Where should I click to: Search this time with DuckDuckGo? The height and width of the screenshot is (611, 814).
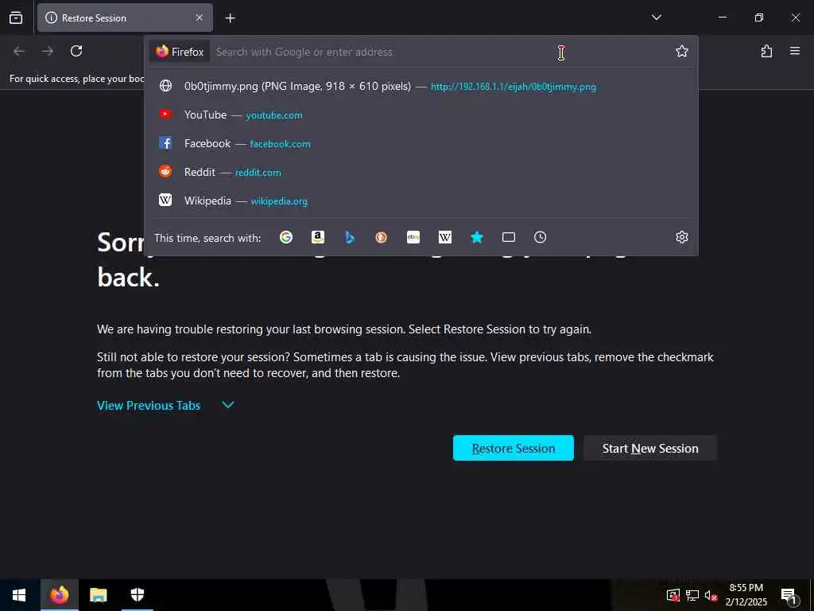381,237
